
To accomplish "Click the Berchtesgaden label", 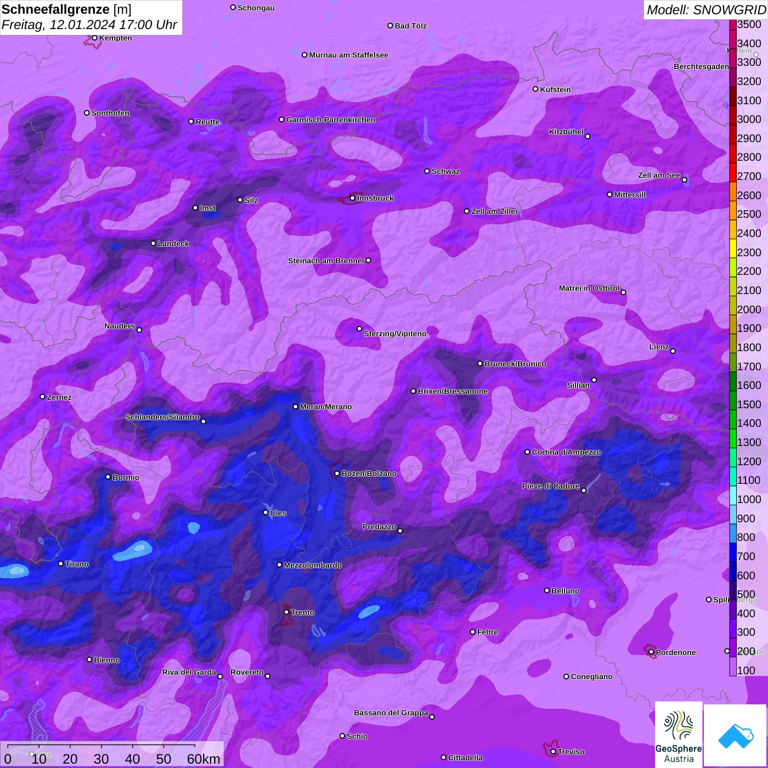I will pyautogui.click(x=701, y=66).
